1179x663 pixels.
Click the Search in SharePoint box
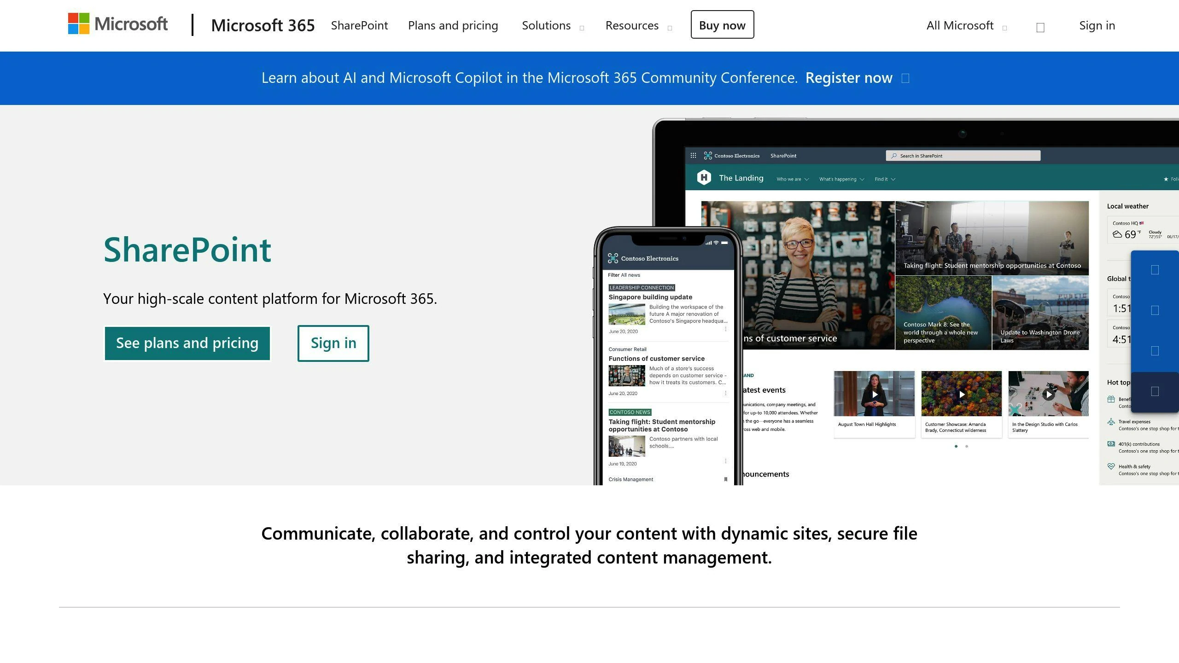click(x=963, y=156)
